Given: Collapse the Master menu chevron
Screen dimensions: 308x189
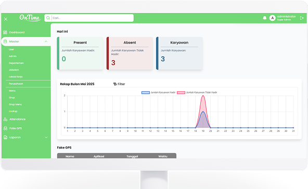Looking at the screenshot, I should click(46, 42).
